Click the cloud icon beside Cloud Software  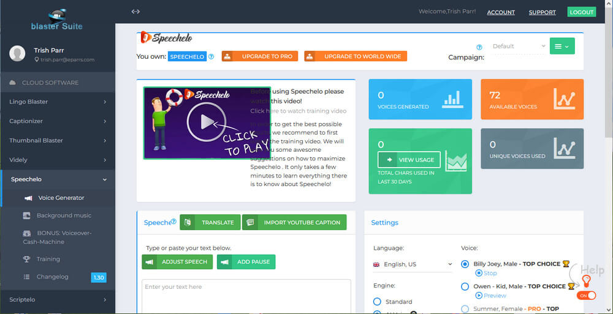tap(13, 83)
